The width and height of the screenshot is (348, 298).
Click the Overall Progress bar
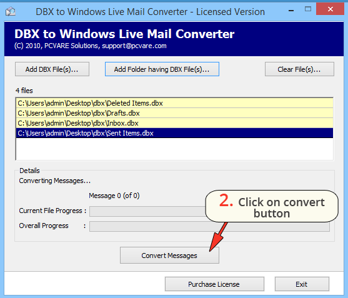tap(209, 227)
